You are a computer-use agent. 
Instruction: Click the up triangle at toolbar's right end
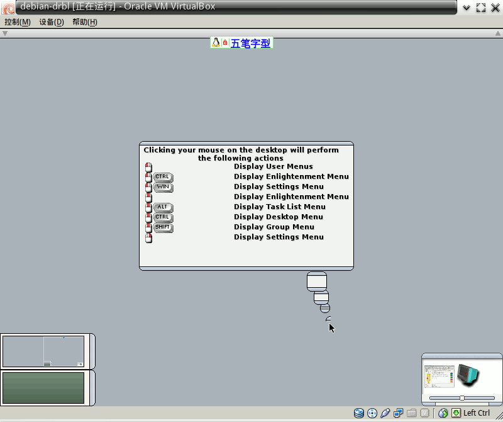coord(497,33)
